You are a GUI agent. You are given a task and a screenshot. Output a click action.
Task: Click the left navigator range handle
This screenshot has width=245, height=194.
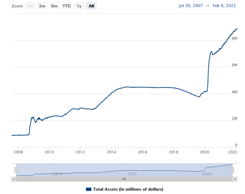(16, 170)
